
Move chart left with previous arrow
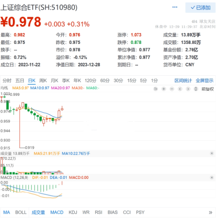tap(180, 89)
